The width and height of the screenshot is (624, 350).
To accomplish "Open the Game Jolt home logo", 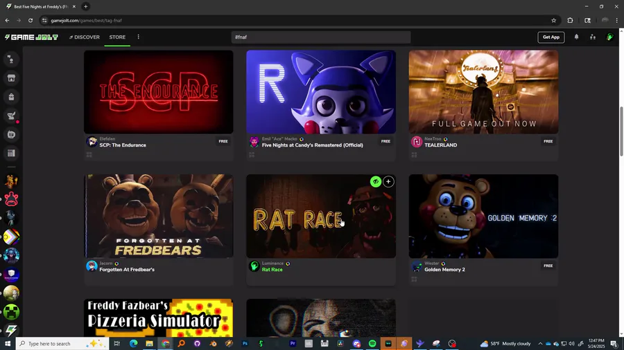I will [31, 37].
